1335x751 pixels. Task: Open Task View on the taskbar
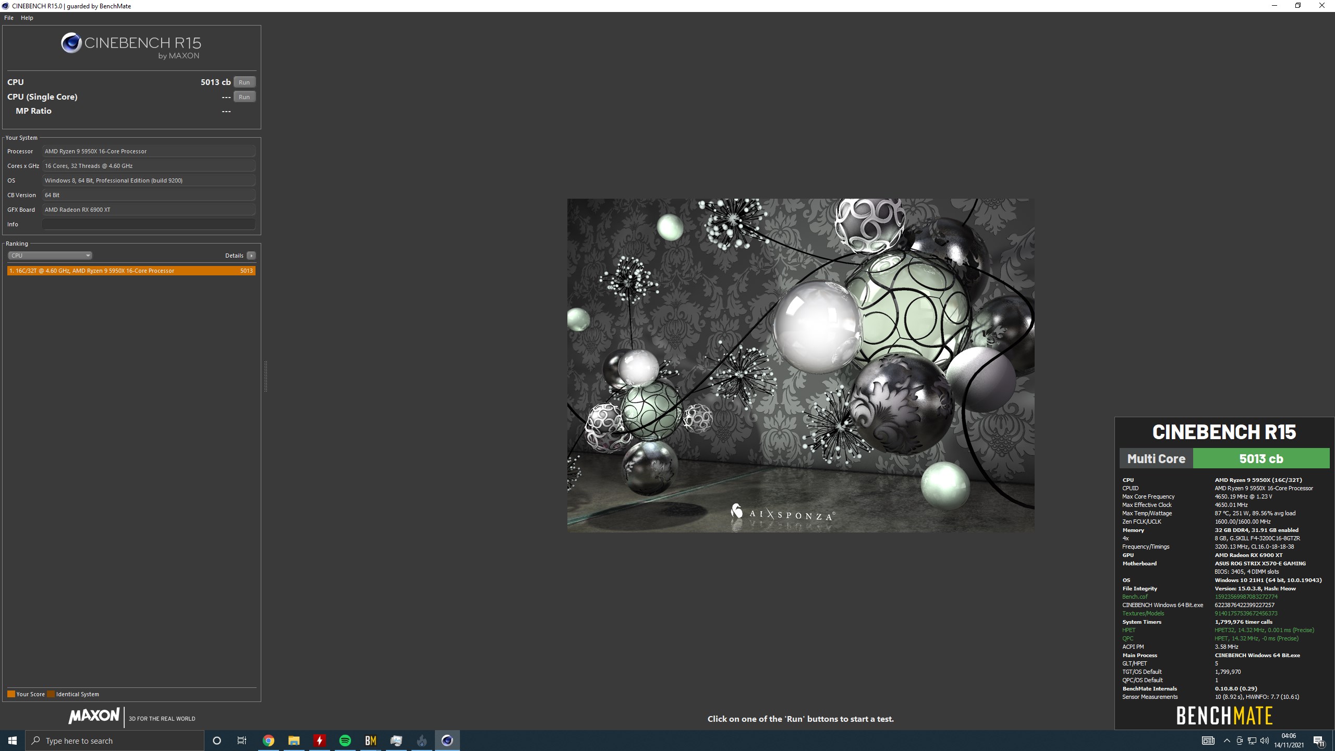coord(242,741)
